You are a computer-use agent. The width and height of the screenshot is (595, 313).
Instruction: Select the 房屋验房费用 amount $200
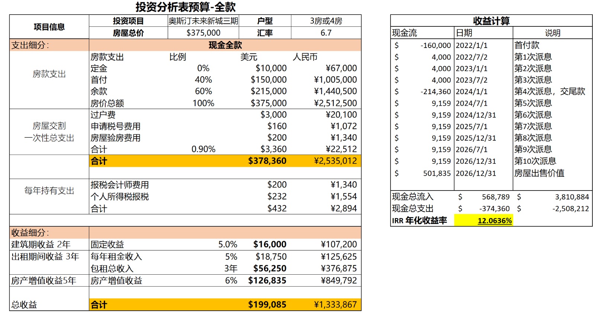coord(277,138)
